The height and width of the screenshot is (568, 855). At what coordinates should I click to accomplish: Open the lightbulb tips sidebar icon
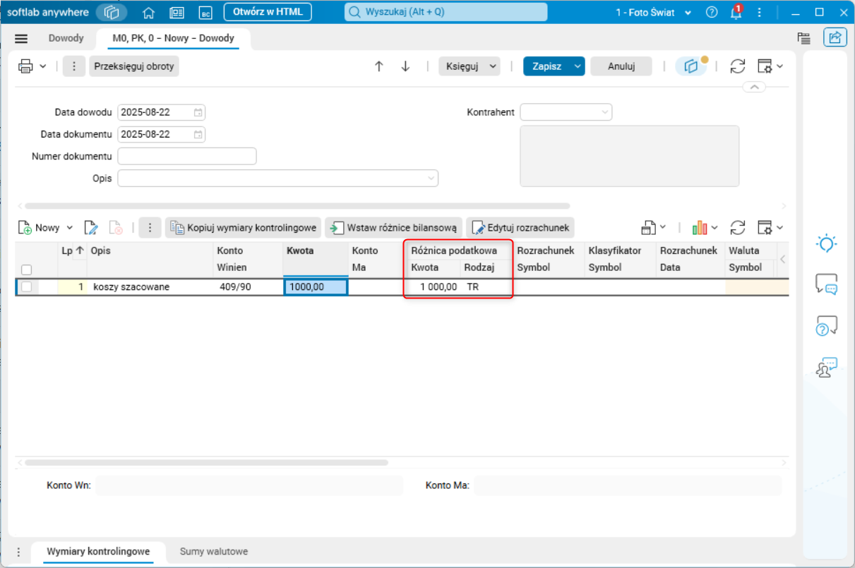pos(826,244)
